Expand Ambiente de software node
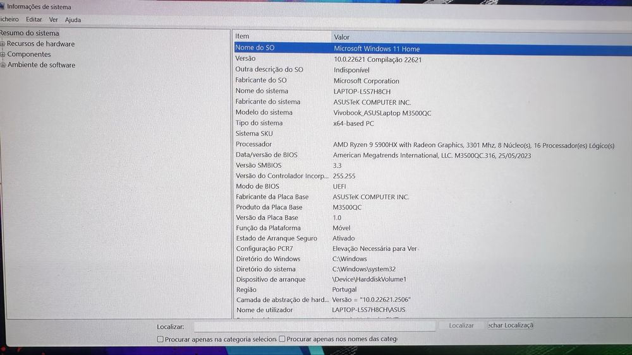 (x=3, y=65)
